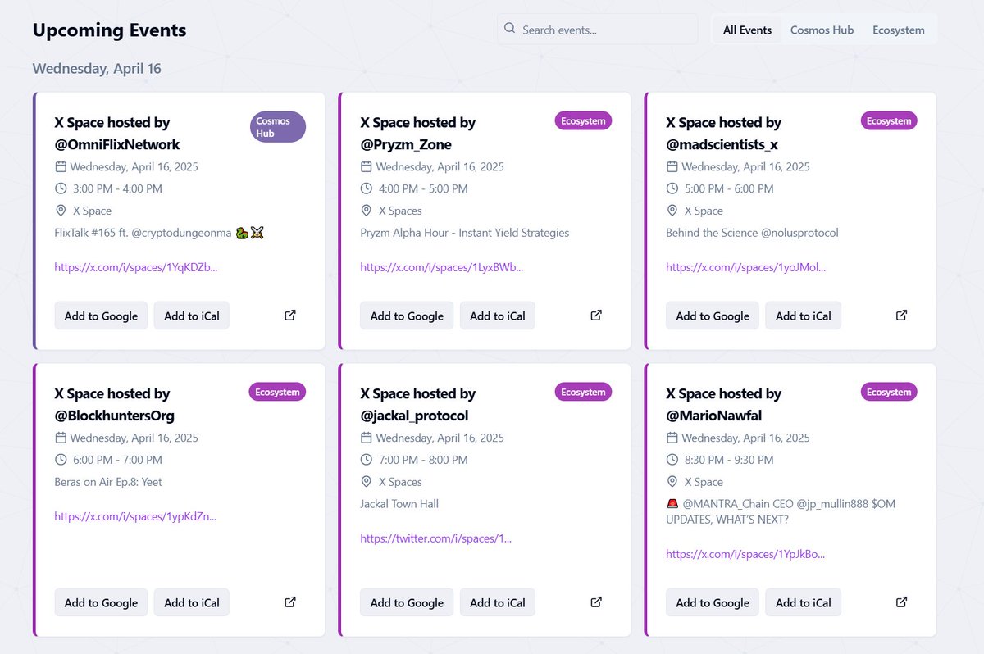
Task: Open the 1LyxBWb spaces link
Action: (442, 267)
